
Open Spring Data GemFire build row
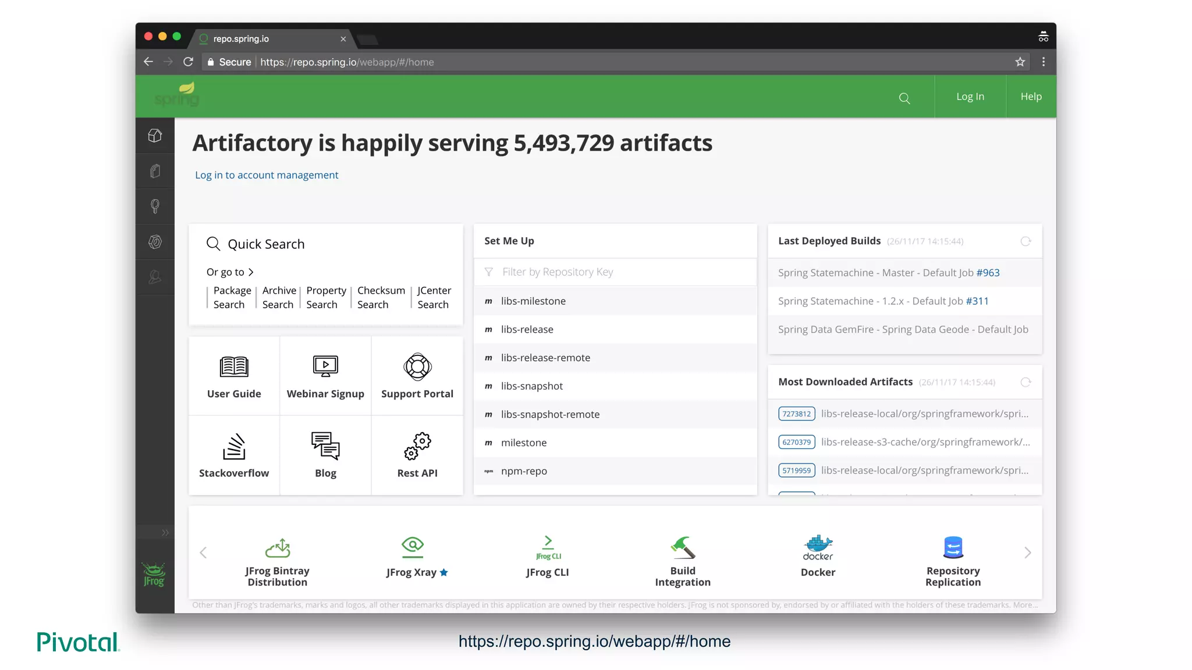click(905, 330)
